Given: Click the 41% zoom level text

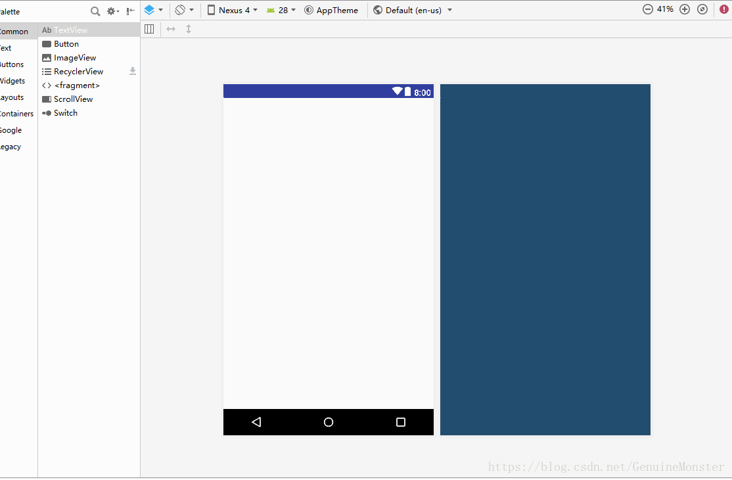Looking at the screenshot, I should pyautogui.click(x=665, y=9).
